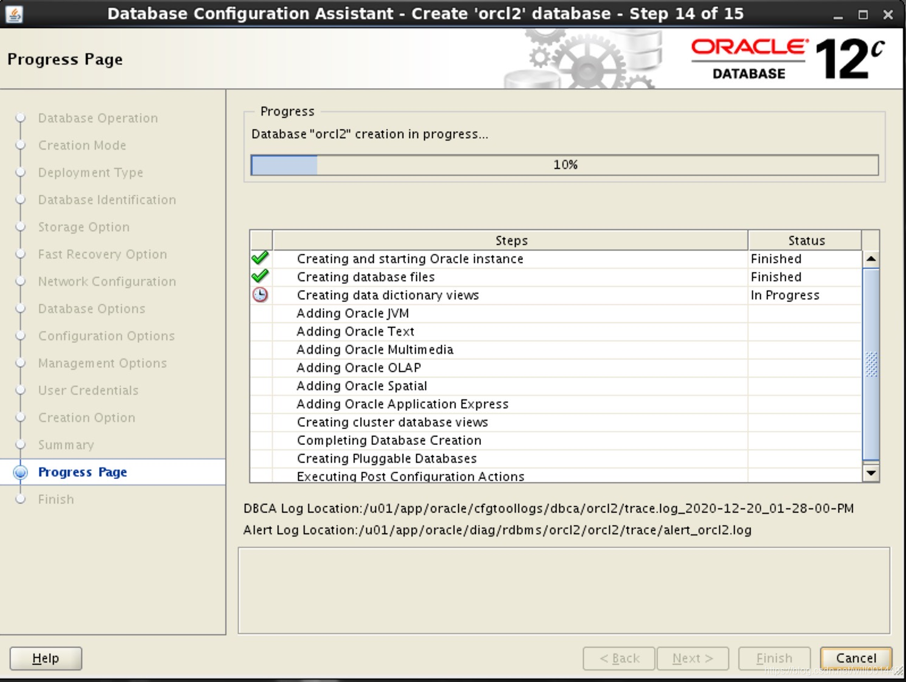Click the Cancel button
This screenshot has height=682, width=906.
click(x=856, y=658)
